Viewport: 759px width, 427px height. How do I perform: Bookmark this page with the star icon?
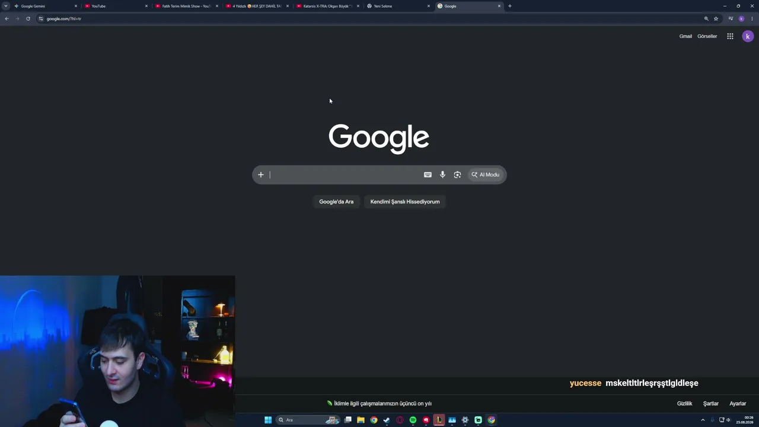(716, 18)
